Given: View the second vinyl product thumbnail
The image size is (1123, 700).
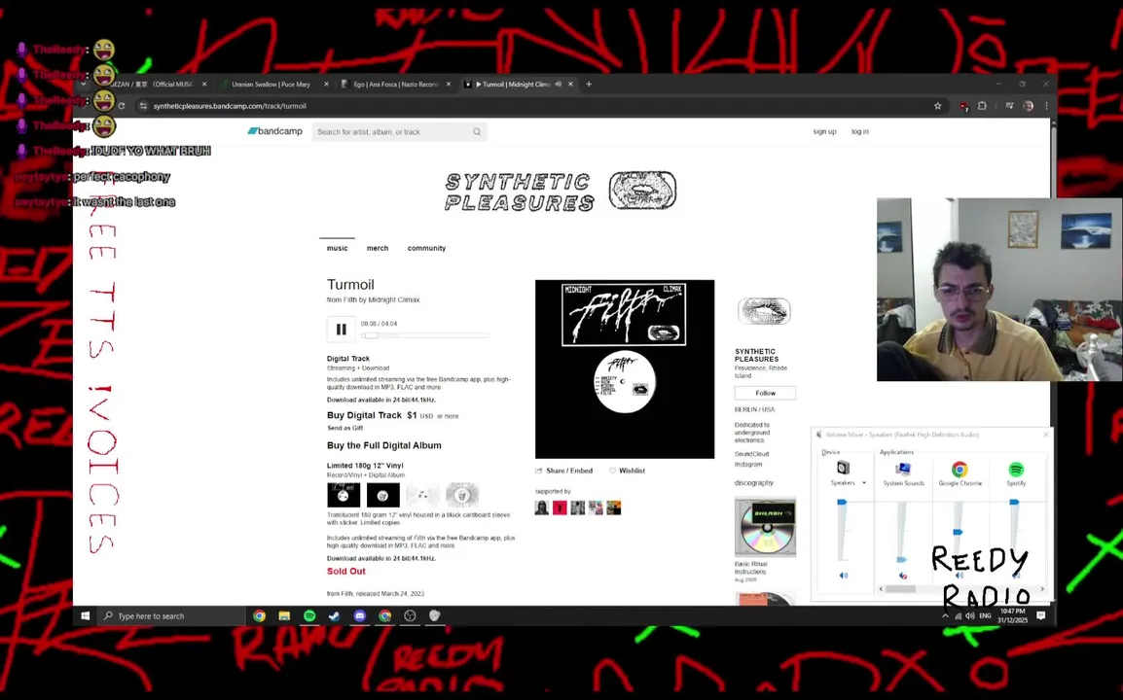Looking at the screenshot, I should pos(383,495).
